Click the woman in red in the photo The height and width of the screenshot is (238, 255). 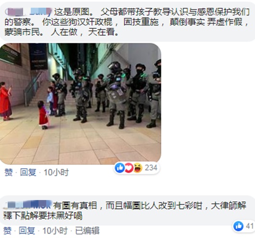tap(5, 101)
